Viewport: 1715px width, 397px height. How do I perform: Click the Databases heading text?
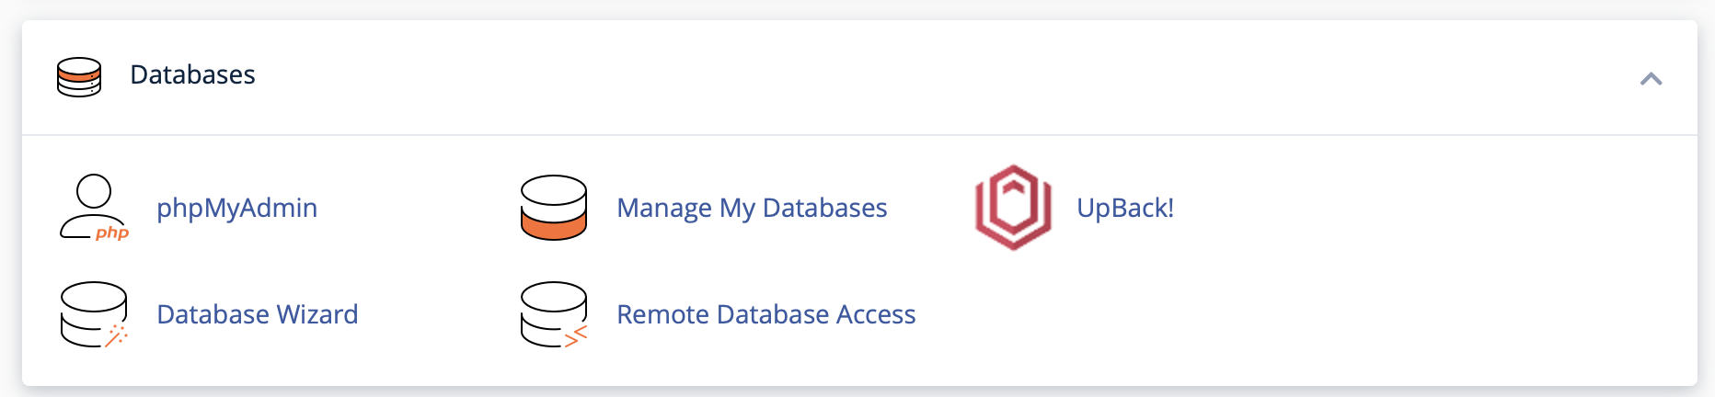[x=192, y=74]
